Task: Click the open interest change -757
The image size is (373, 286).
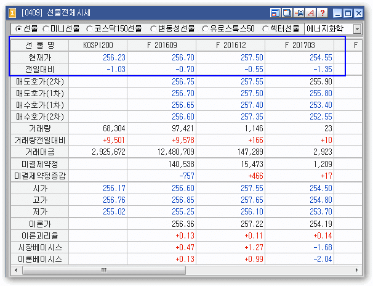Action: [x=187, y=176]
